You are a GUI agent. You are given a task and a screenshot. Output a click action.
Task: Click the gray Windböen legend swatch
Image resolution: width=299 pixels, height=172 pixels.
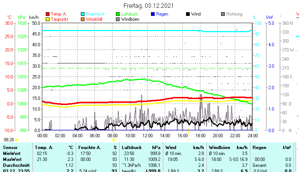tap(118, 19)
